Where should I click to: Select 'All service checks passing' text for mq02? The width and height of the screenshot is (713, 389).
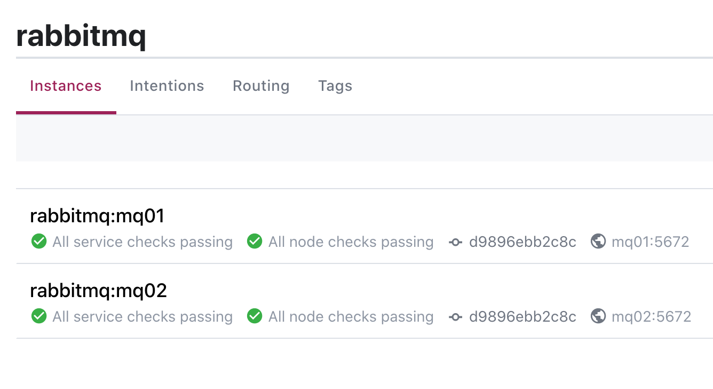click(x=142, y=317)
